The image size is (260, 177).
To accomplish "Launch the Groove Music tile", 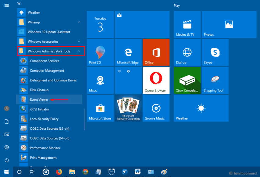I will coord(156,108).
